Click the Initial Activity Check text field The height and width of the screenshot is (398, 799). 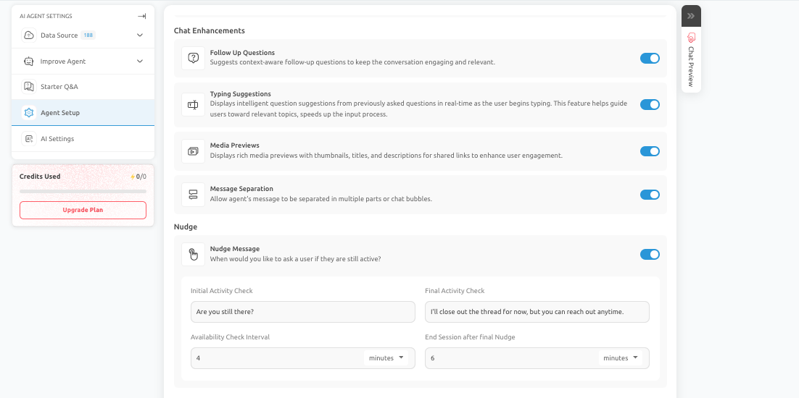tap(302, 312)
